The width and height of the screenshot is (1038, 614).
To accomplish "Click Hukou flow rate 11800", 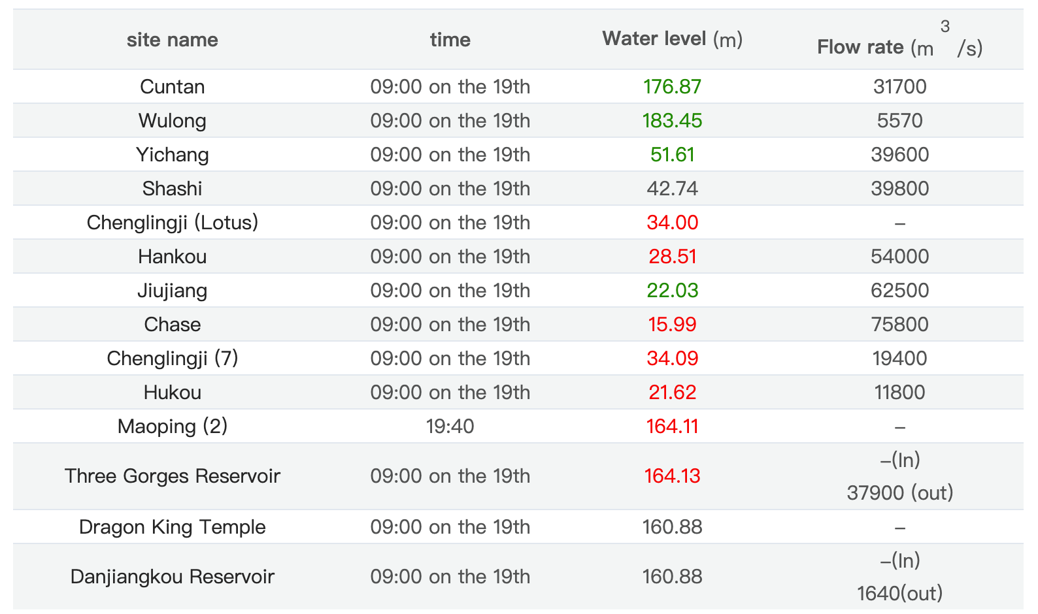I will pyautogui.click(x=900, y=393).
